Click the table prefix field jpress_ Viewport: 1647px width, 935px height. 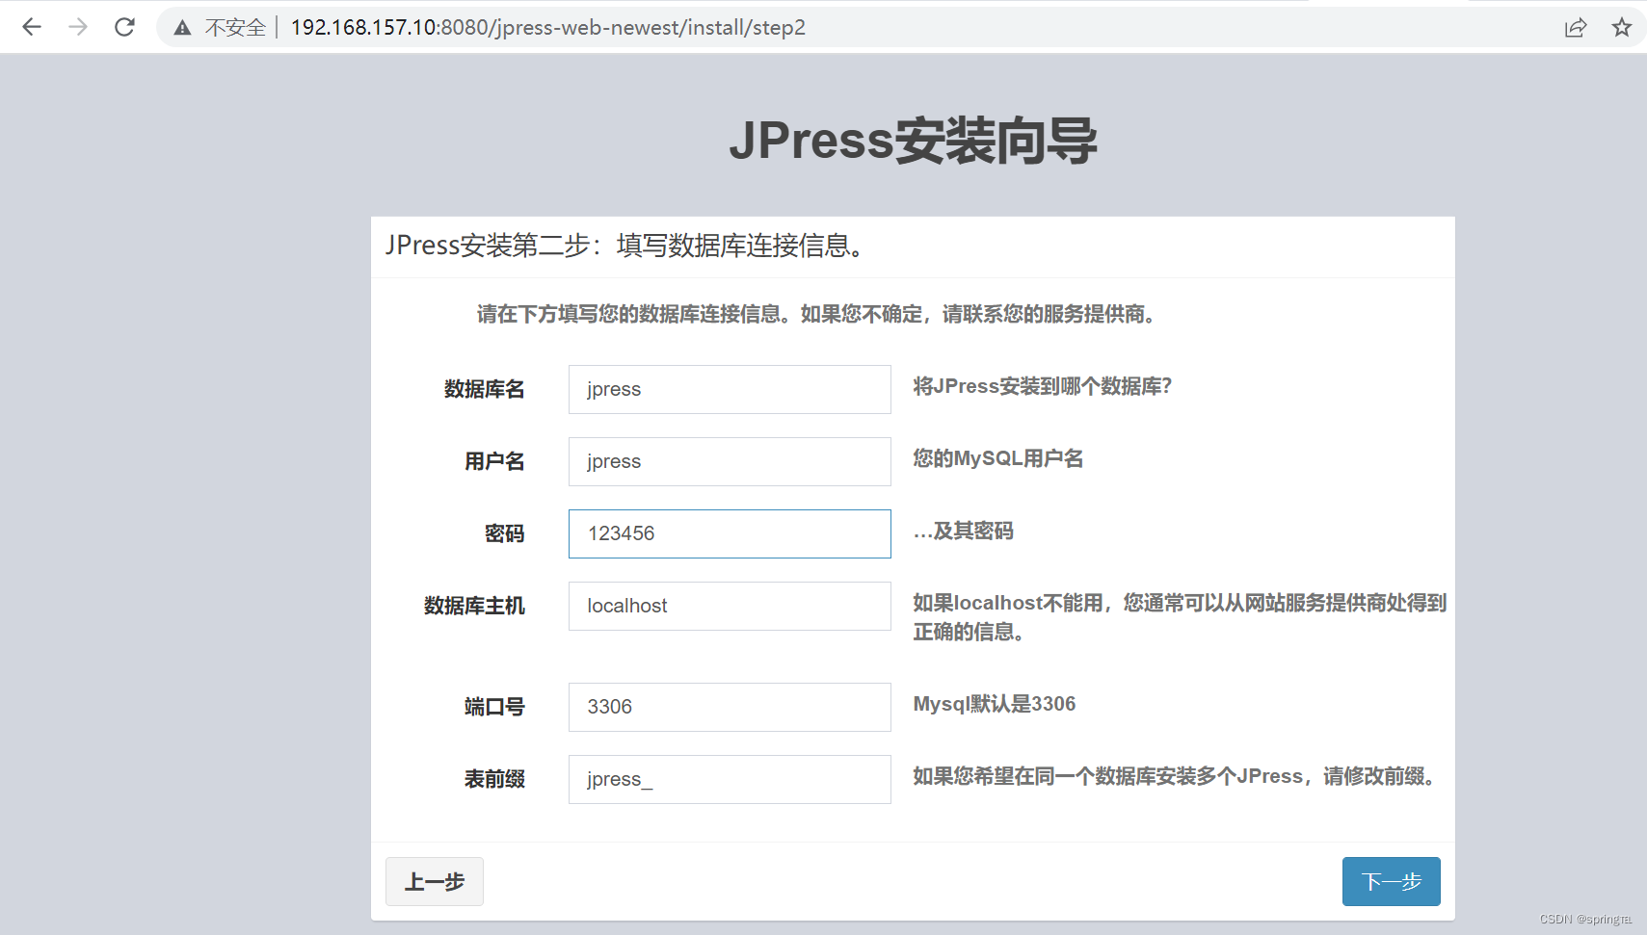(x=730, y=779)
